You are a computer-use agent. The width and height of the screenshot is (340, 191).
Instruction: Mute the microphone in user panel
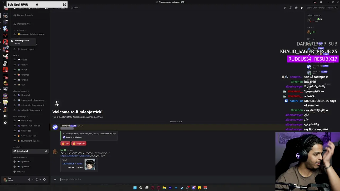pyautogui.click(x=29, y=179)
